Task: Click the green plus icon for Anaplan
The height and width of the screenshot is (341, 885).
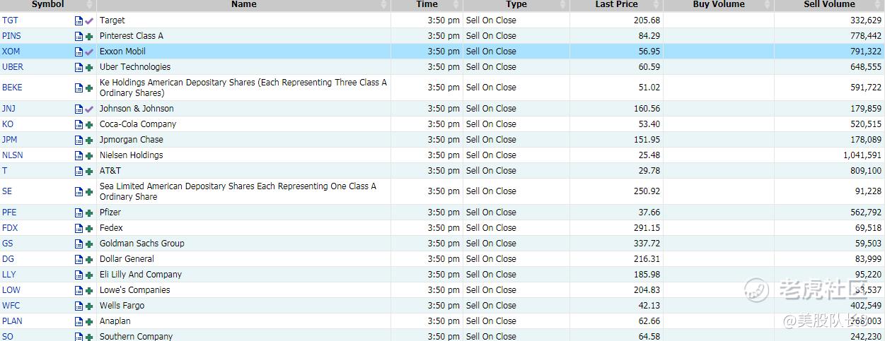Action: coord(89,321)
